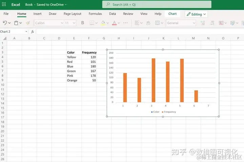Viewport: 244px width, 162px height.
Task: Switch to the Insert tab
Action: coord(37,13)
